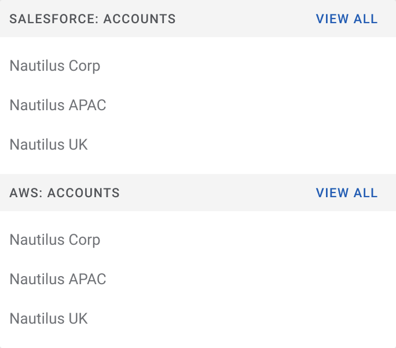Click the Salesforce: Accounts section header
The image size is (396, 348).
coord(93,19)
